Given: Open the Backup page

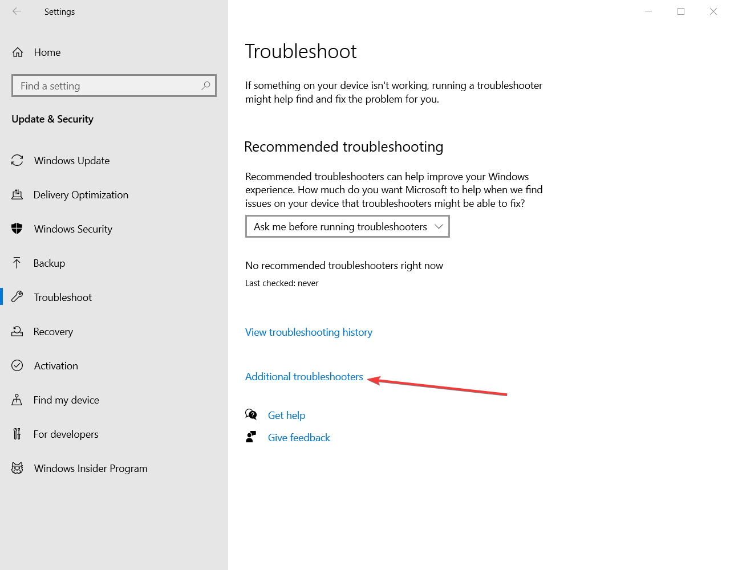Looking at the screenshot, I should (x=114, y=263).
